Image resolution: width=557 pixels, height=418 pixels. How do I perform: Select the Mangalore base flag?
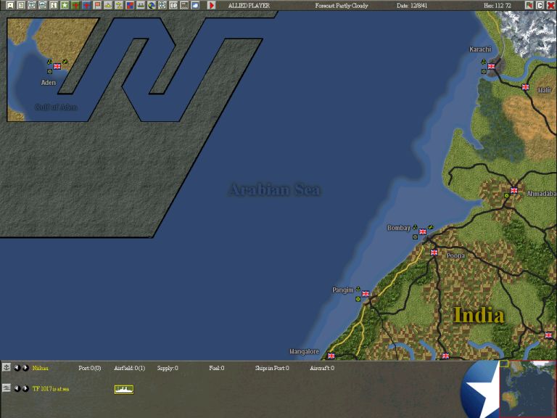(331, 356)
